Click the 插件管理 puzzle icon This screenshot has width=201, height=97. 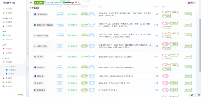[4, 49]
